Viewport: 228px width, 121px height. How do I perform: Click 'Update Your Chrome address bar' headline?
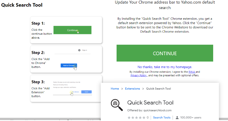(x=165, y=5)
